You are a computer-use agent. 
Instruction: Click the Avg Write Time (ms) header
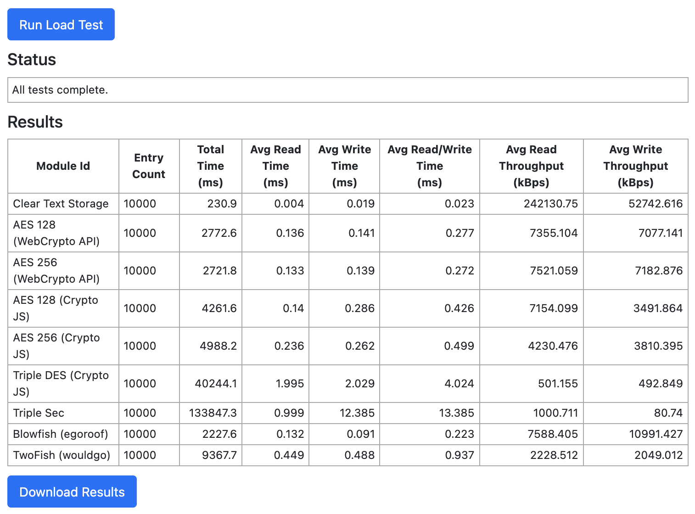pyautogui.click(x=344, y=166)
